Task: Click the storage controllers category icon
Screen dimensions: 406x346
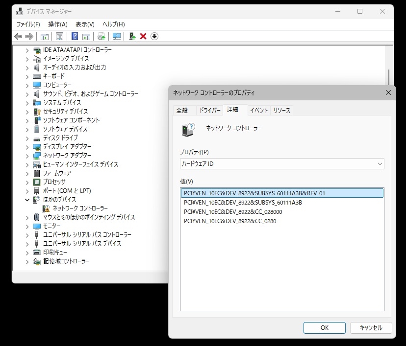Action: (37, 261)
